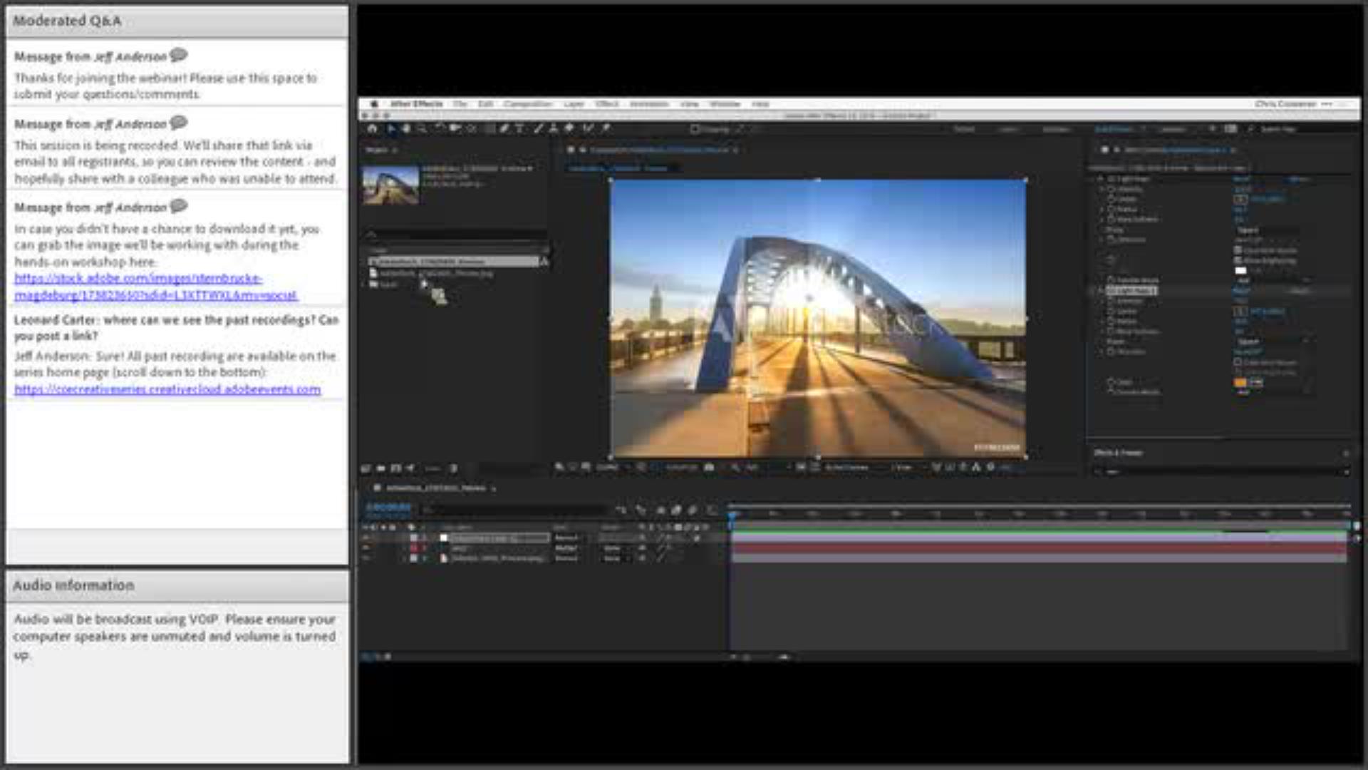This screenshot has width=1368, height=770.
Task: Open the cccreativeseries adobeevents link in Q&A
Action: (x=167, y=389)
